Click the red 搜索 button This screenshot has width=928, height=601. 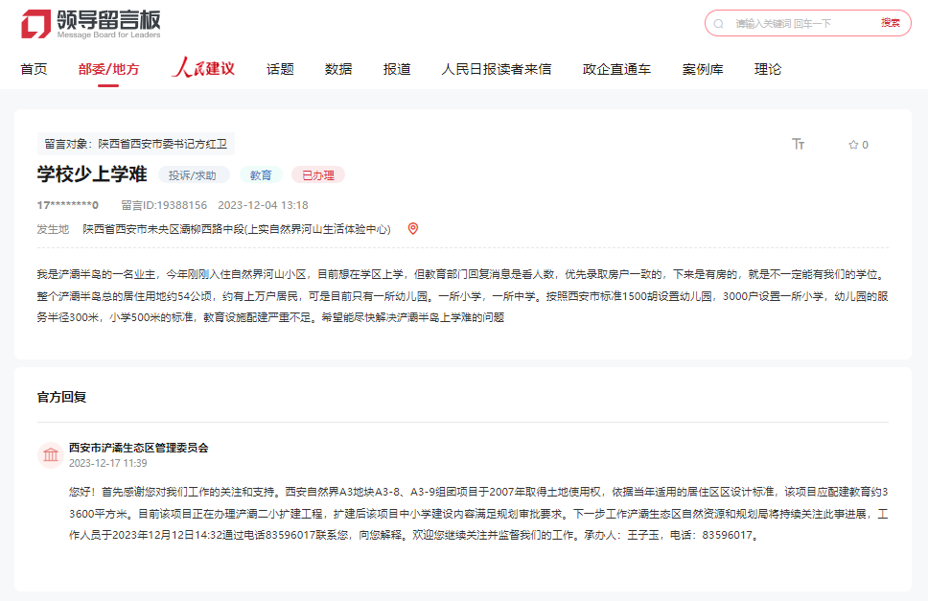coord(890,22)
